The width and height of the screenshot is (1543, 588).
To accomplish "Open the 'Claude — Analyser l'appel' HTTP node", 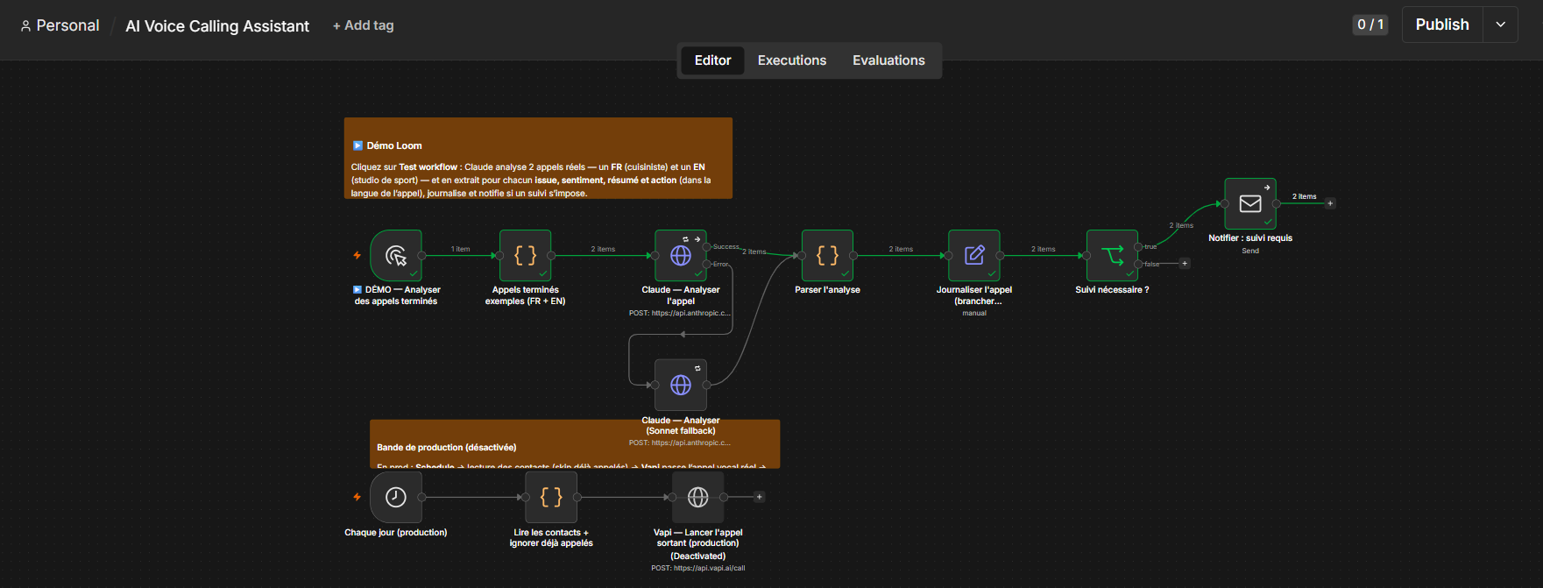I will click(x=681, y=256).
